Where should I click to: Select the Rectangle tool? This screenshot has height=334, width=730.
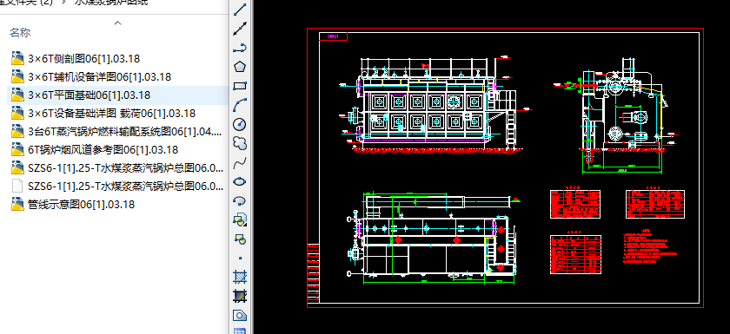pos(239,86)
